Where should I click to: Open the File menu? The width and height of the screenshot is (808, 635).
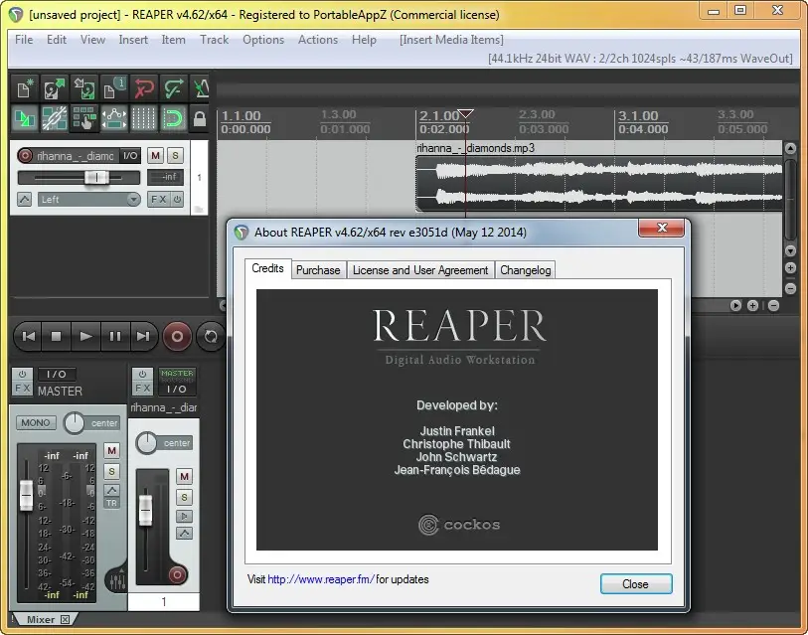(24, 40)
